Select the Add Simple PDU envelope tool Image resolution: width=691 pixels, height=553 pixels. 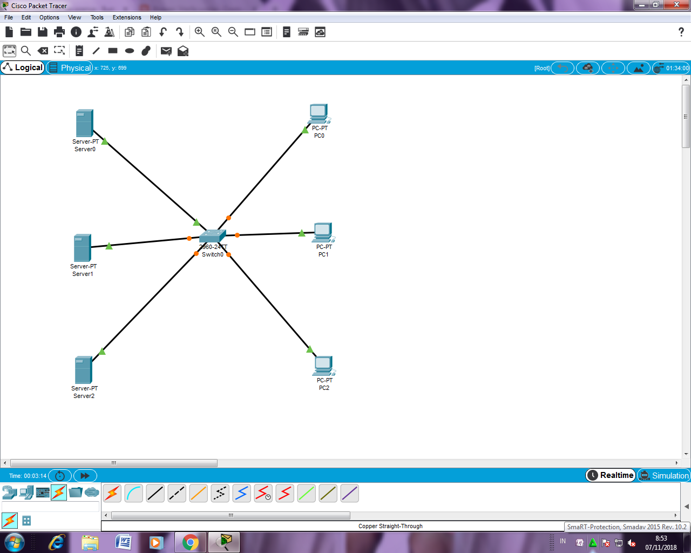click(x=166, y=51)
